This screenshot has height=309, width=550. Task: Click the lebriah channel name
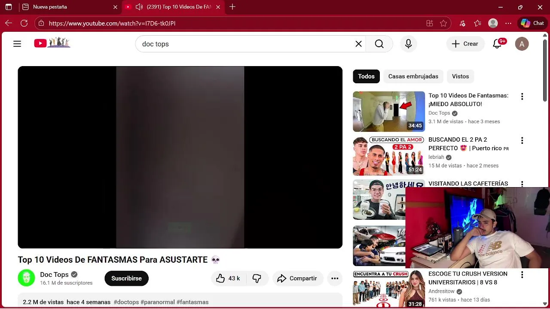click(x=436, y=157)
